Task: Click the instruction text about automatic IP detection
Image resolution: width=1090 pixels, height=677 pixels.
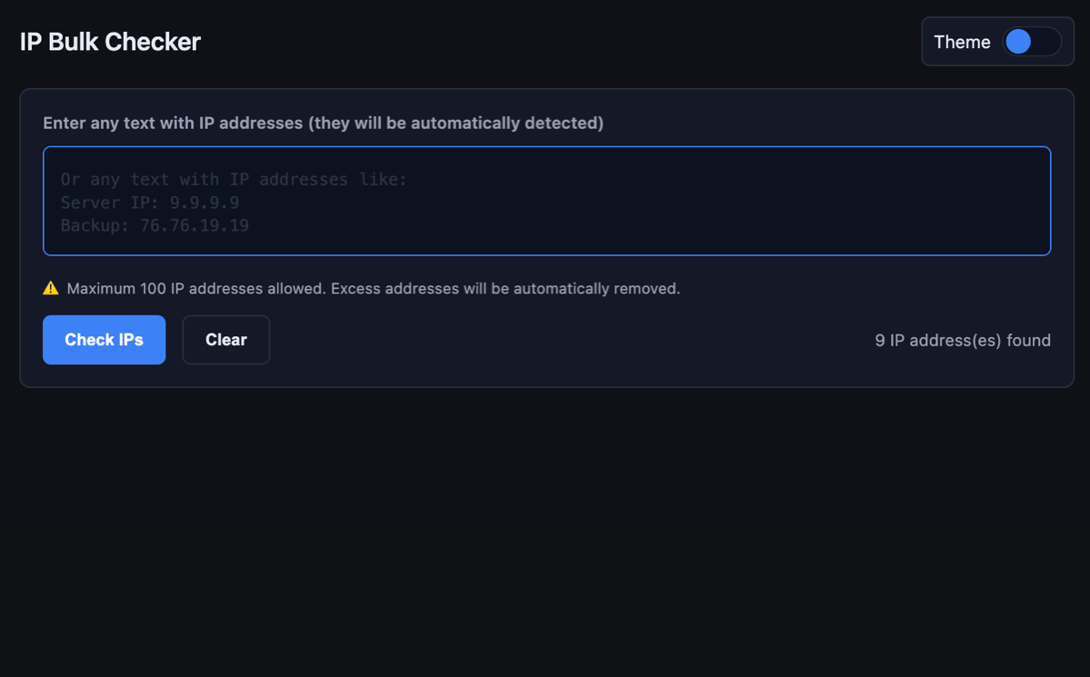Action: click(x=323, y=123)
